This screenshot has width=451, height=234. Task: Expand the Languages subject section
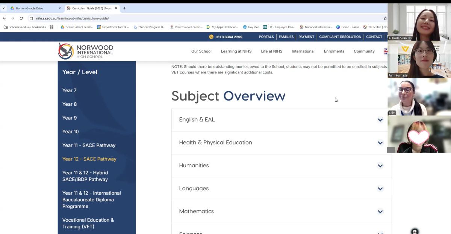coord(380,189)
